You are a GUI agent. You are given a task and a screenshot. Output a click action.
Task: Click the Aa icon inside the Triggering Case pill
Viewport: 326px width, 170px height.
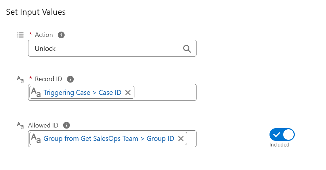pyautogui.click(x=36, y=92)
